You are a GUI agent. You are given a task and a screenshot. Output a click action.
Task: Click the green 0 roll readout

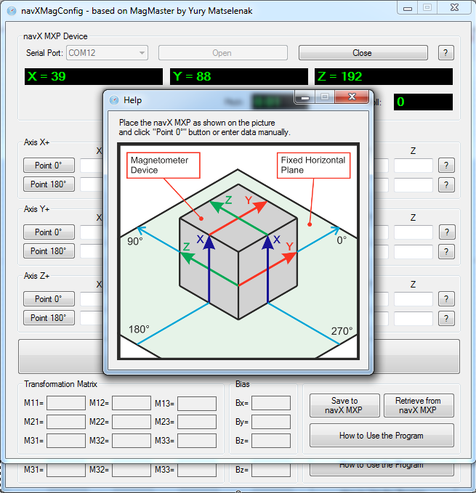423,102
